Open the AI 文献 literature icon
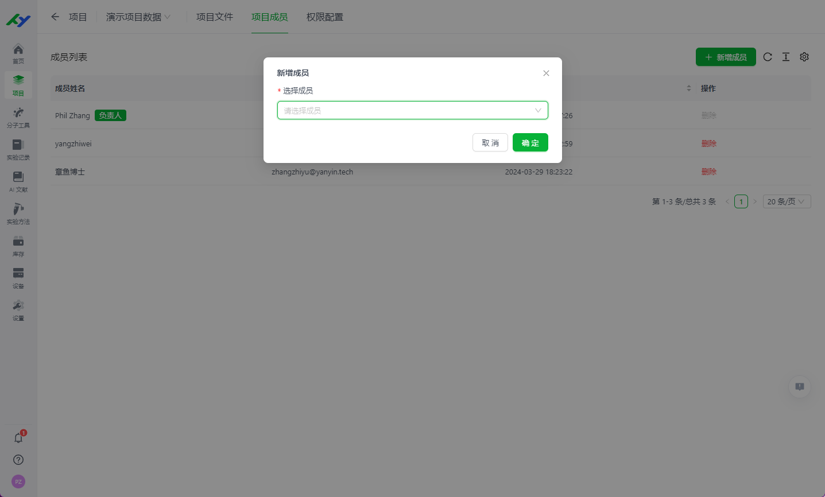The width and height of the screenshot is (825, 497). click(18, 181)
